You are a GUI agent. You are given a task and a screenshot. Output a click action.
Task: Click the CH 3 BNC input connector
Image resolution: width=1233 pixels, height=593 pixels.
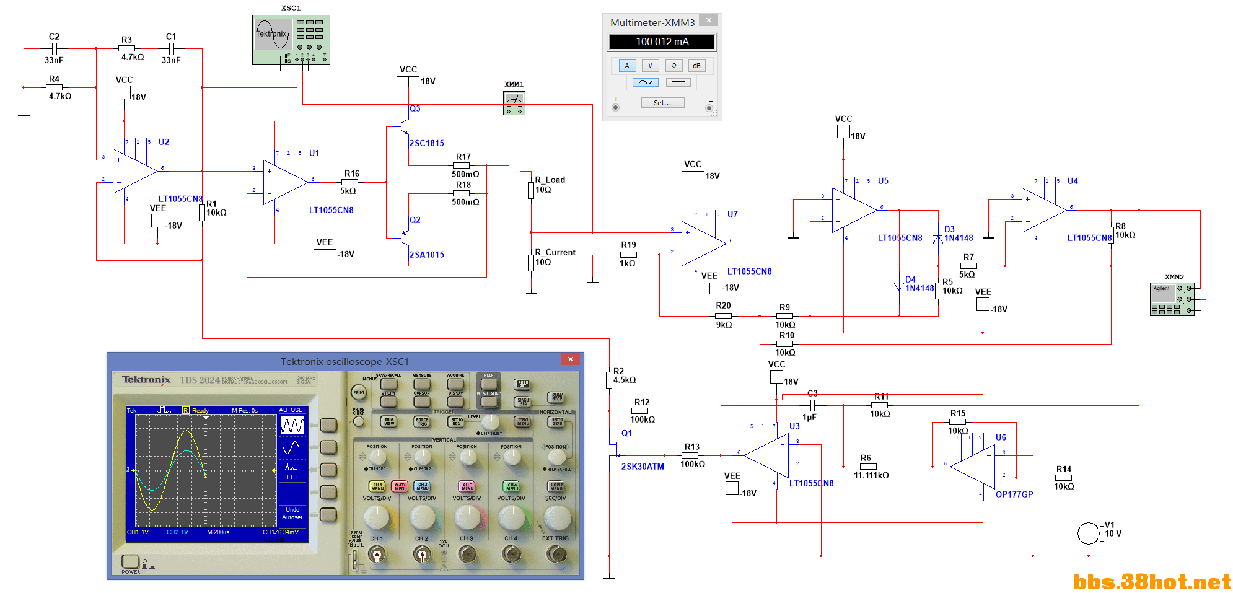[x=468, y=555]
